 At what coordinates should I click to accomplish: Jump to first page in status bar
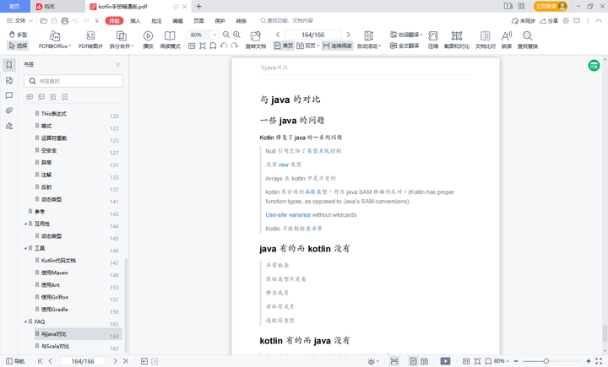(41, 361)
